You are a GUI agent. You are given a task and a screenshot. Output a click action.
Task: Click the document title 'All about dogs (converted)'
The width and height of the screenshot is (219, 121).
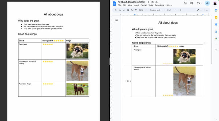click(131, 2)
